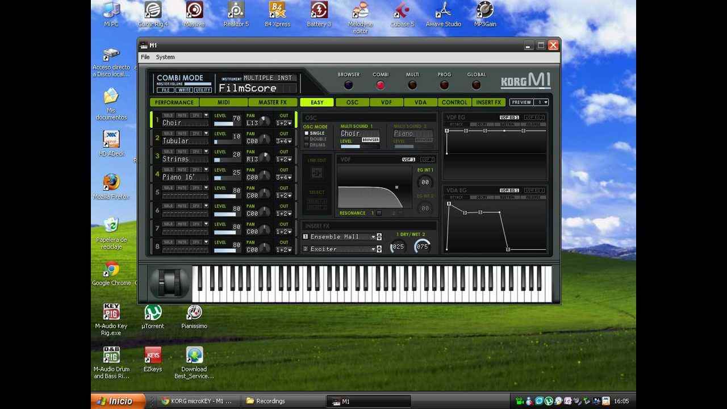Toggle Resonance 1 checkbox
This screenshot has height=409, width=727.
[x=379, y=213]
